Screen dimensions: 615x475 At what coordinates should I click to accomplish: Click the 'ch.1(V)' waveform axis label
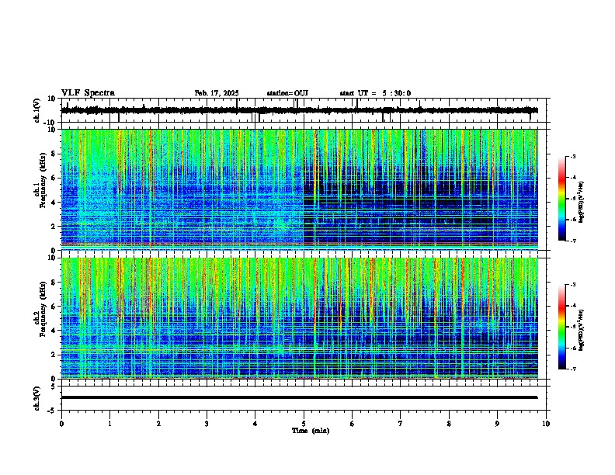tap(37, 110)
